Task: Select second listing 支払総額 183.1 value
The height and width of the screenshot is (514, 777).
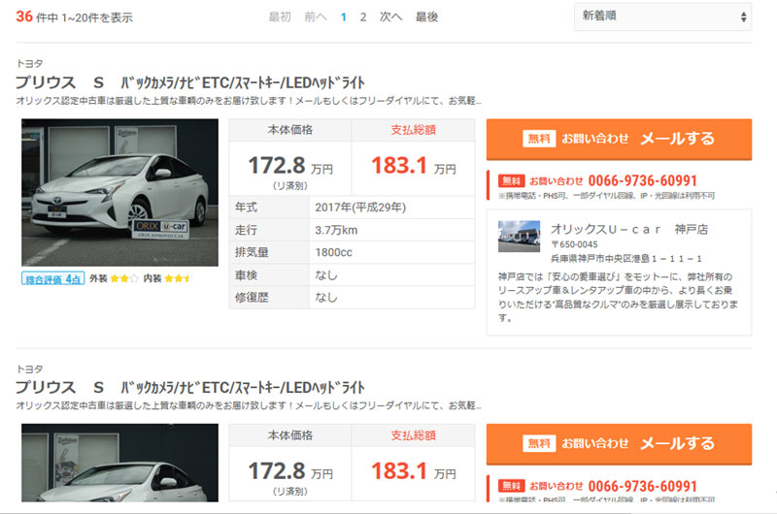Action: click(x=414, y=471)
